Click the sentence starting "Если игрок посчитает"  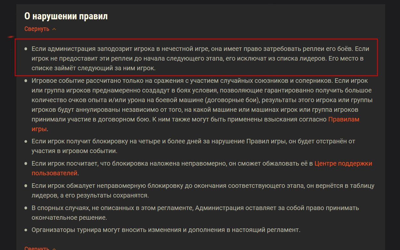[x=202, y=168]
